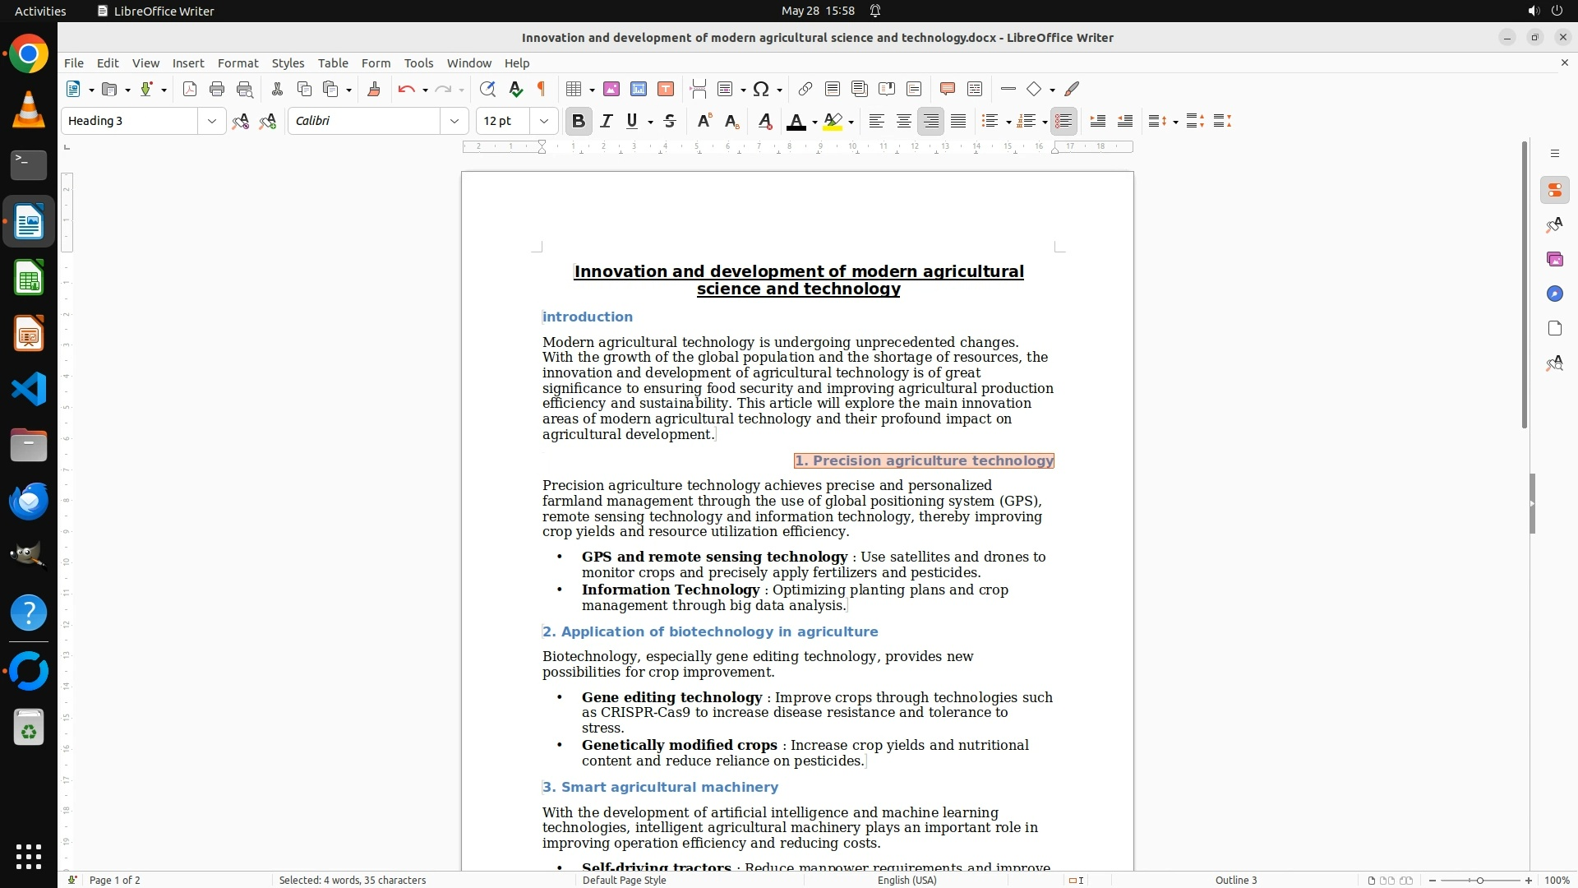Toggle Italic formatting
The width and height of the screenshot is (1578, 888).
click(607, 121)
